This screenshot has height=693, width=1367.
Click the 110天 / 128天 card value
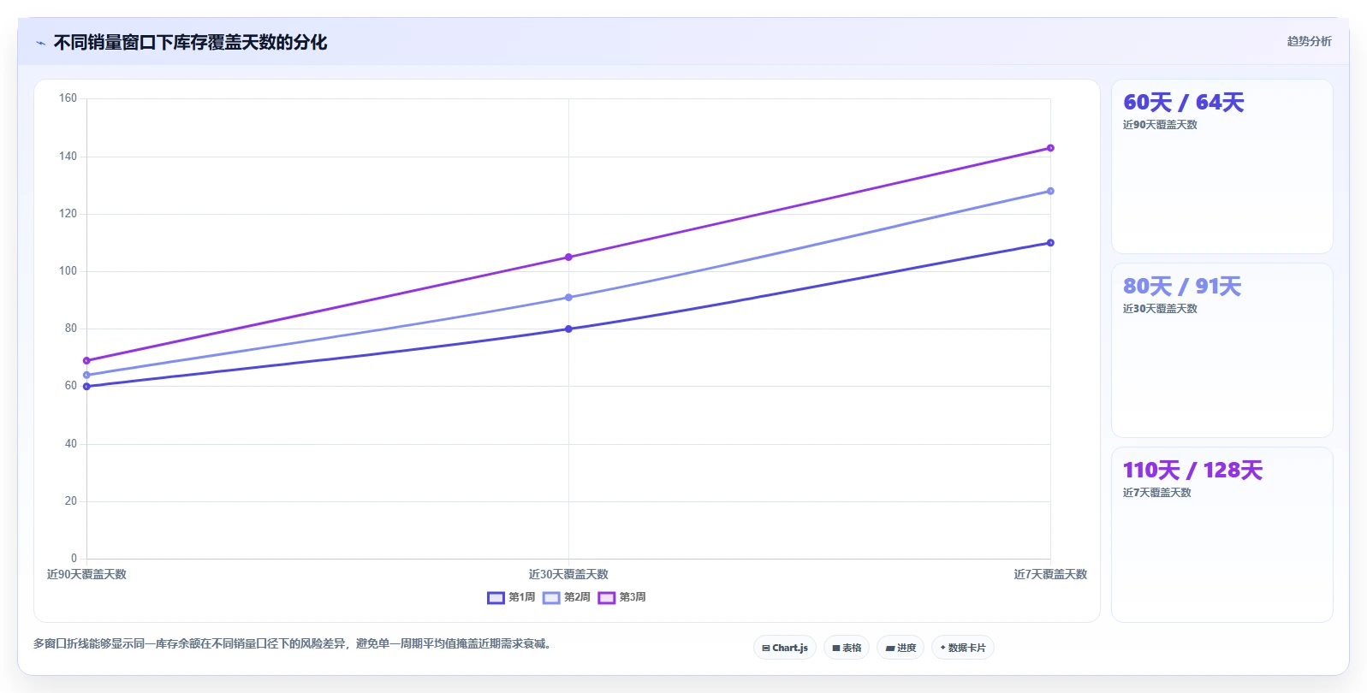1192,471
